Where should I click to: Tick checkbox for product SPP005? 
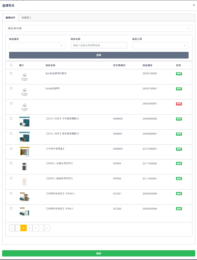click(x=11, y=163)
